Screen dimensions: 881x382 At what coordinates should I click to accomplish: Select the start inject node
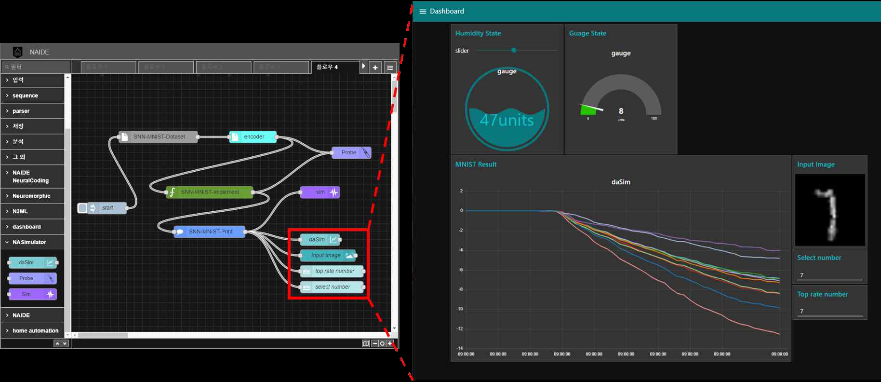coord(107,208)
